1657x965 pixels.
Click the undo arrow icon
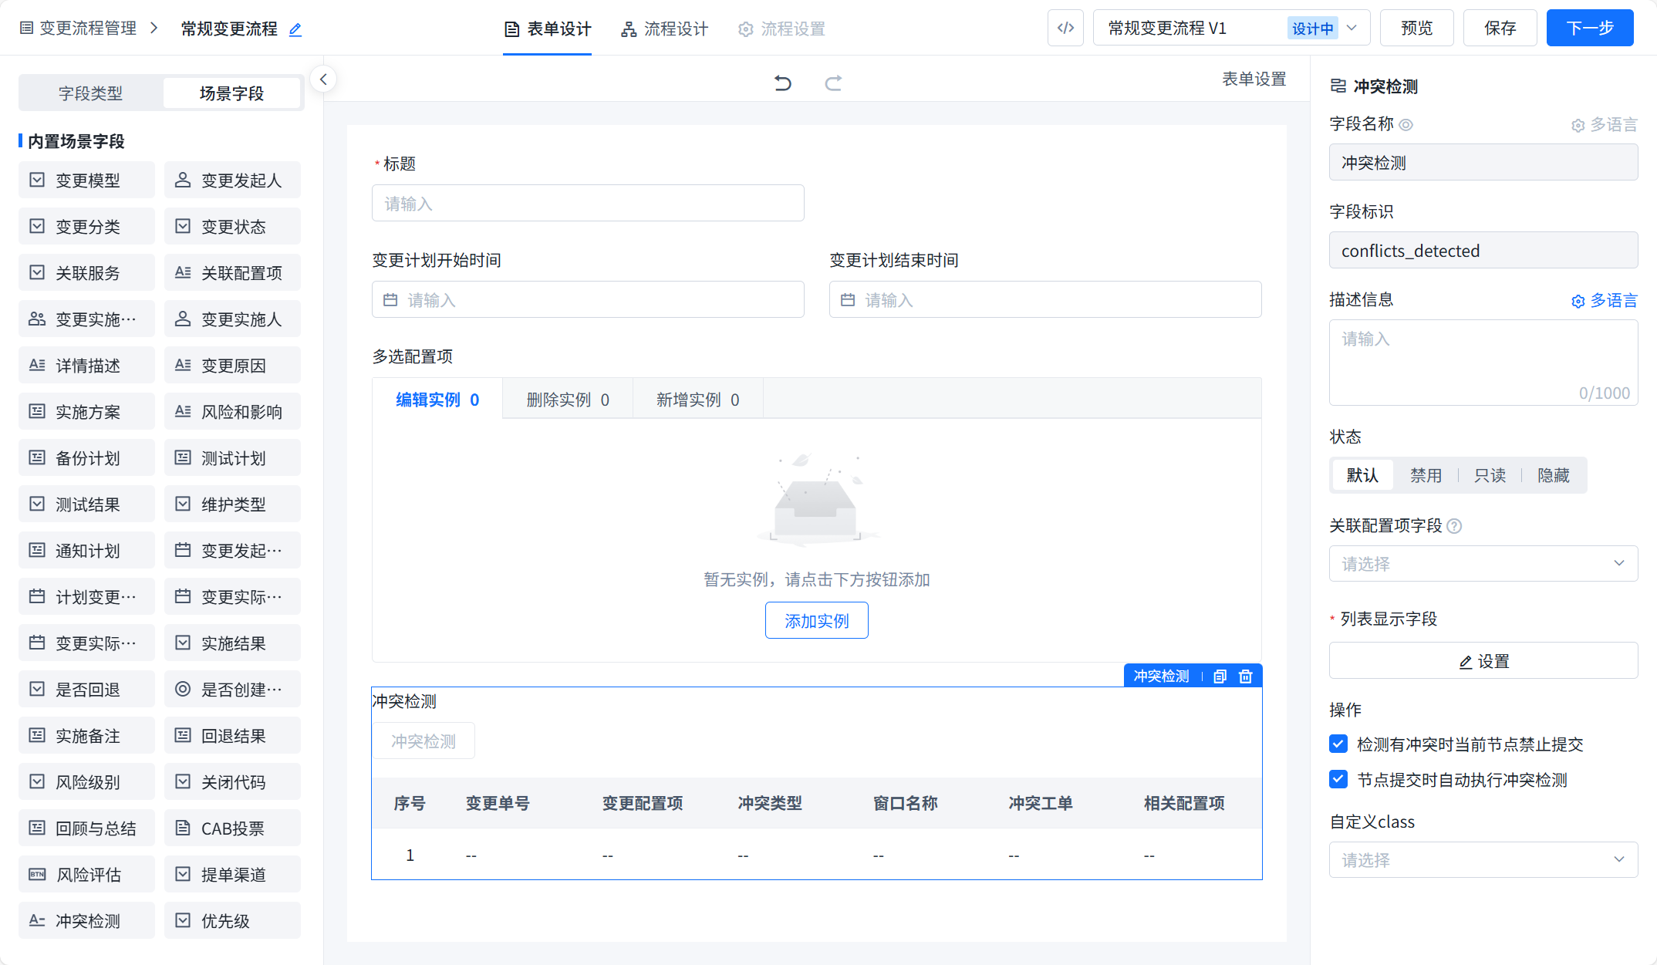(x=783, y=83)
